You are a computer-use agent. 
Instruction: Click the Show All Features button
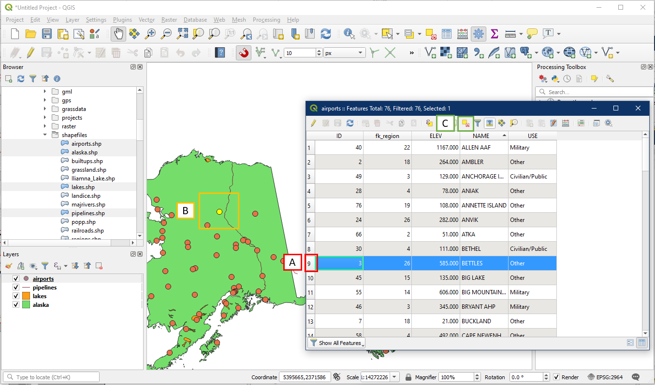(336, 343)
